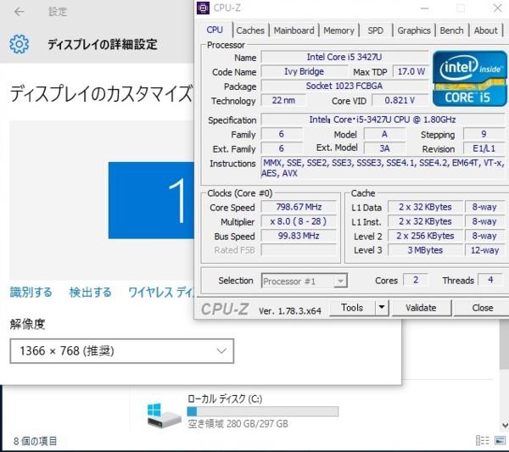Select display 1 monitor rectangle
Viewport: 509px width, 452px height.
[x=151, y=200]
